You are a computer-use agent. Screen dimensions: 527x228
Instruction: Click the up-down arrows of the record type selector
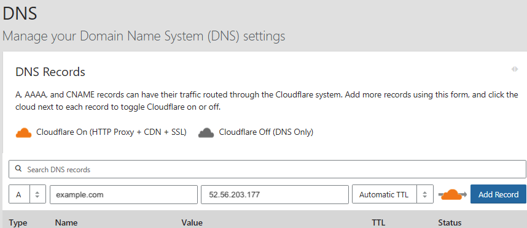coord(37,194)
